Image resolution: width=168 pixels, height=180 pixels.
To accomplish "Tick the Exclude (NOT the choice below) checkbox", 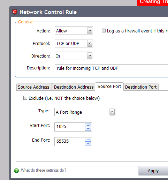I will pyautogui.click(x=25, y=98).
